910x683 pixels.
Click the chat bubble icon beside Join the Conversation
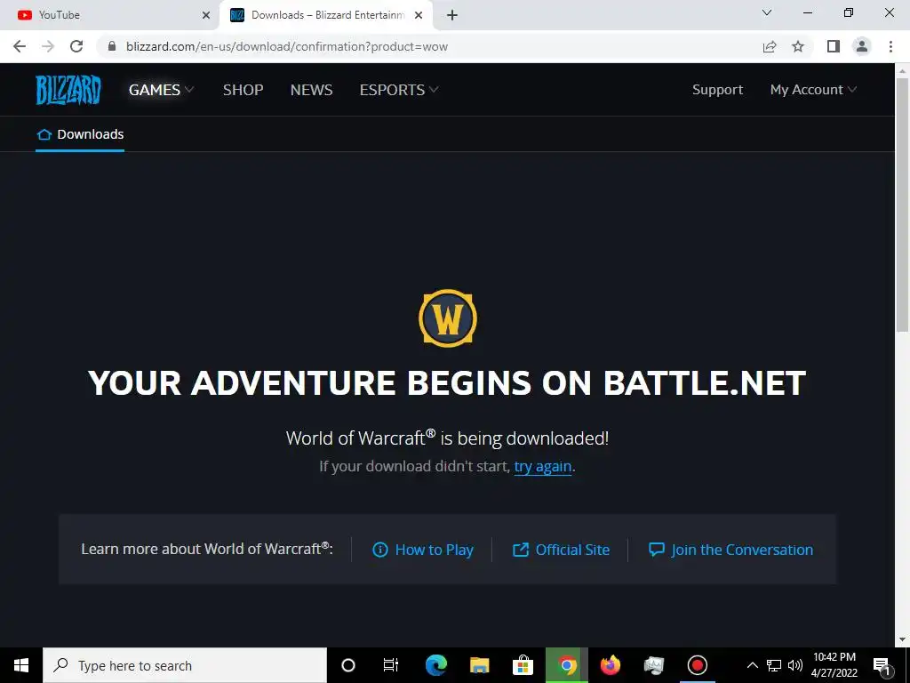tap(657, 550)
